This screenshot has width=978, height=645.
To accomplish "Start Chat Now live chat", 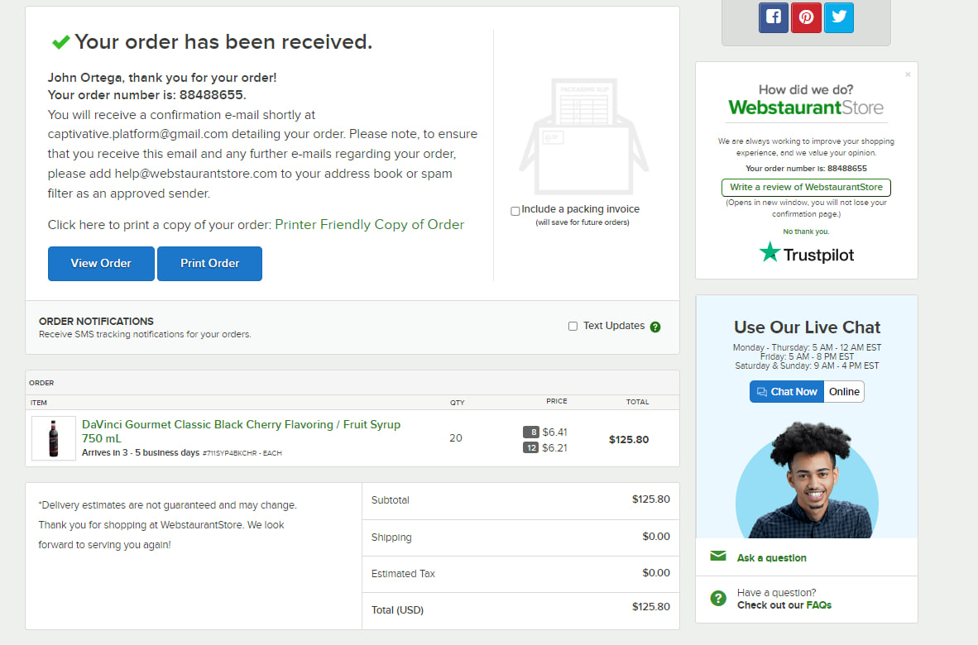I will click(x=787, y=391).
